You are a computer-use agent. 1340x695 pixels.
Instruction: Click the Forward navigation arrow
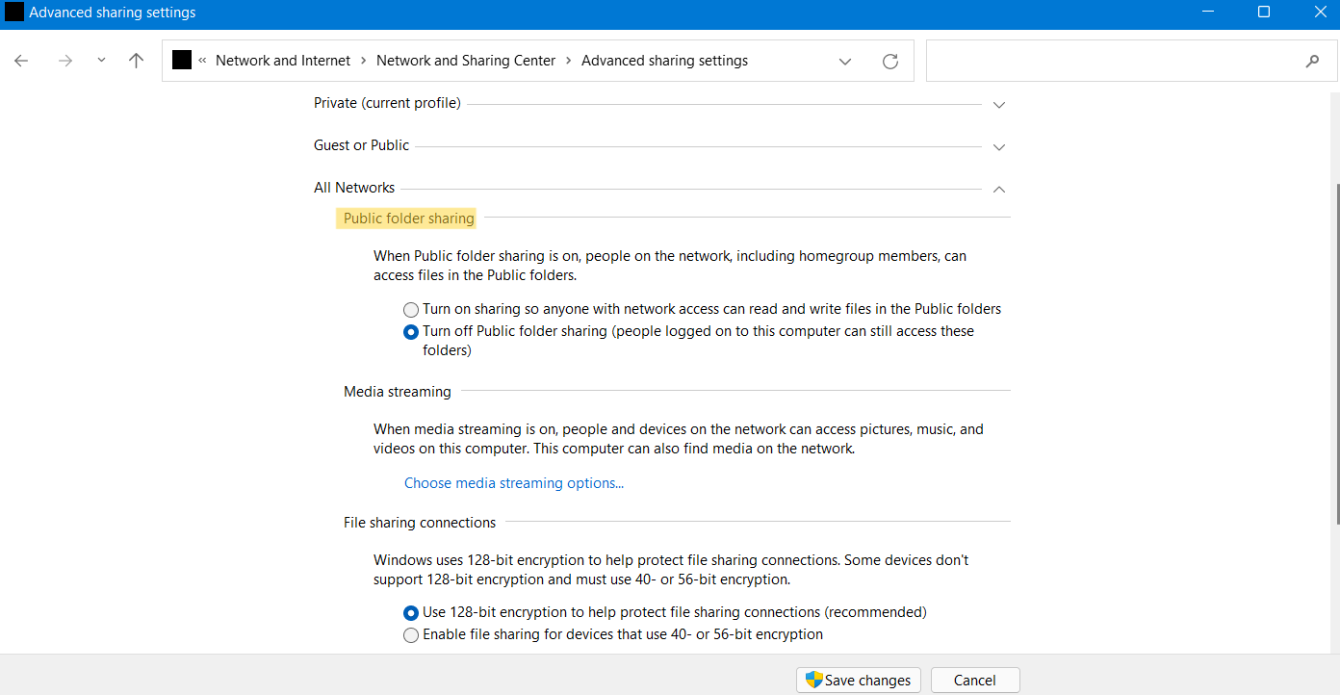(64, 61)
